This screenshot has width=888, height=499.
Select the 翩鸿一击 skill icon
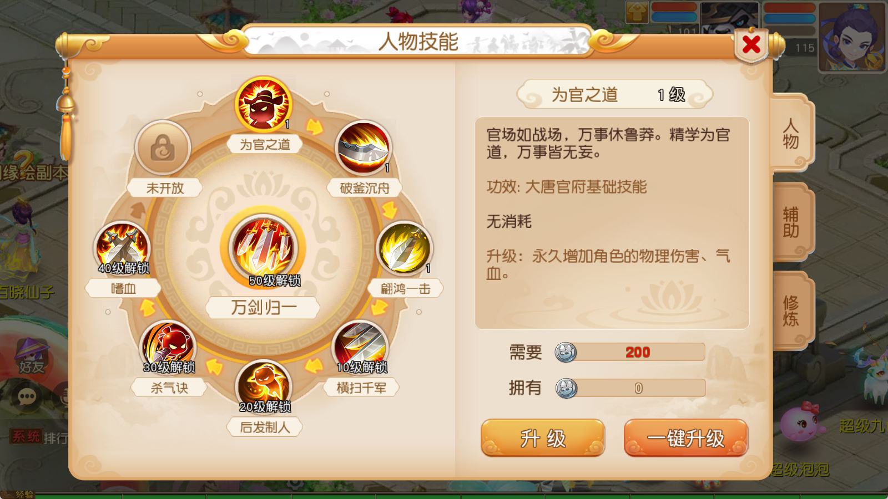click(405, 248)
